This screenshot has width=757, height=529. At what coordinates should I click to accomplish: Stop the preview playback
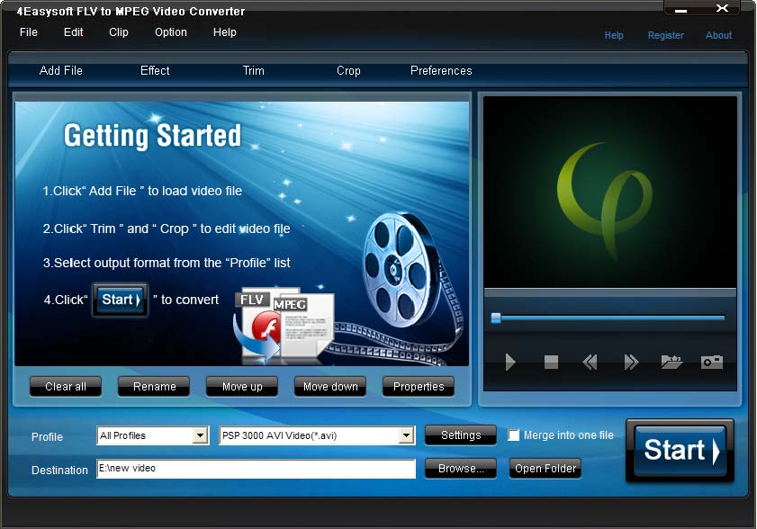coord(551,362)
